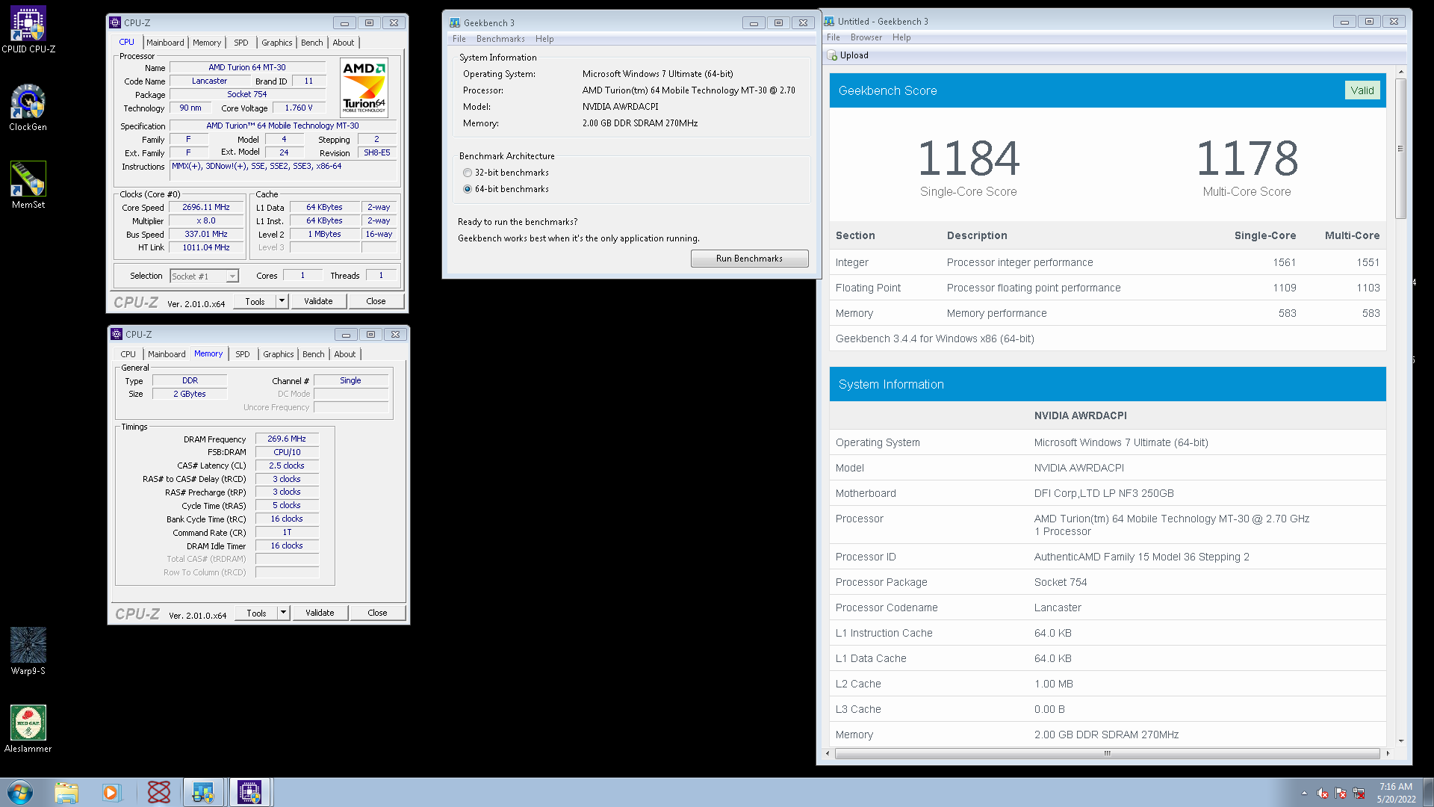This screenshot has height=807, width=1434.
Task: Open the Graphics tab in top CPU-Z
Action: pyautogui.click(x=277, y=43)
